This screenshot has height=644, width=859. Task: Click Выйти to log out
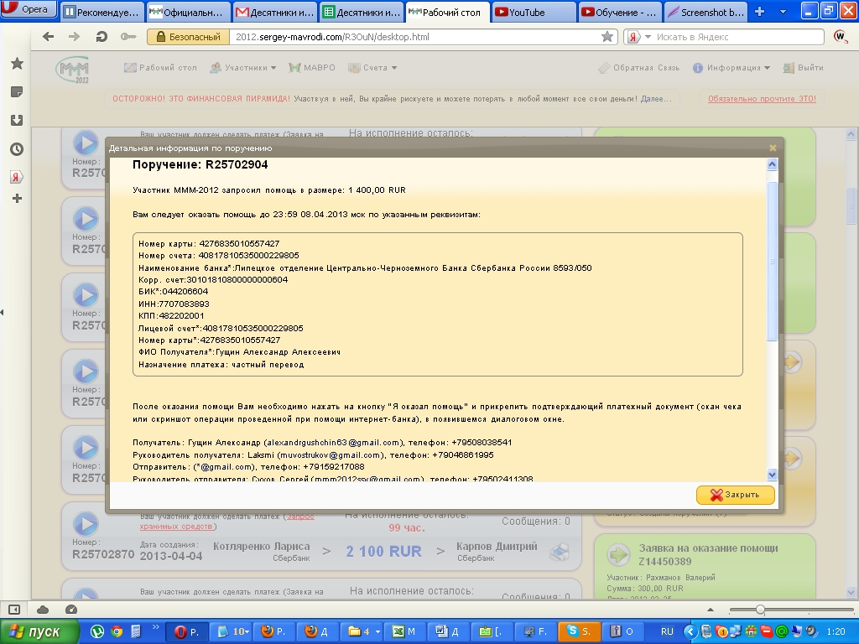coord(803,68)
